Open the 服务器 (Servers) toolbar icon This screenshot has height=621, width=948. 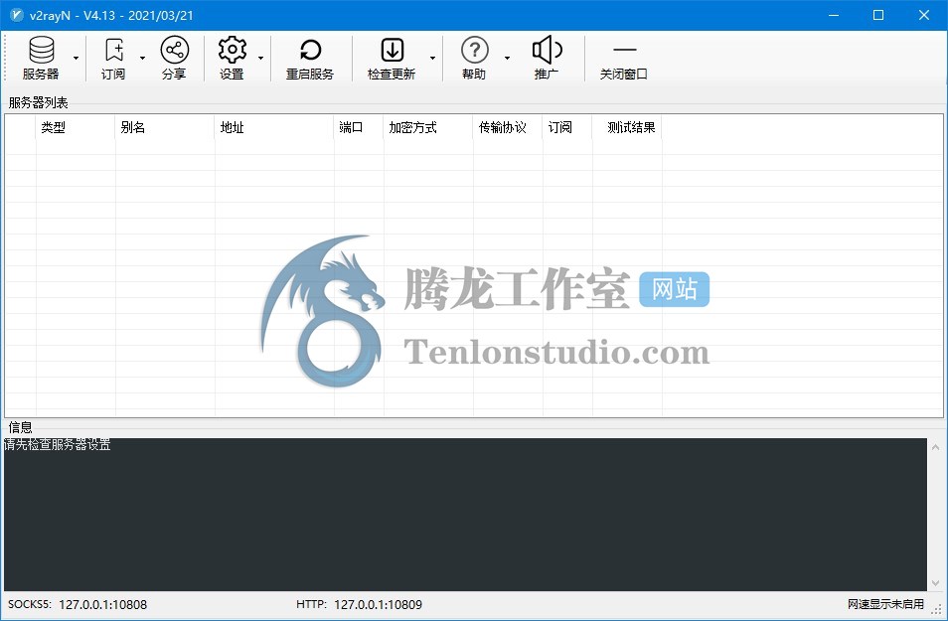point(41,58)
